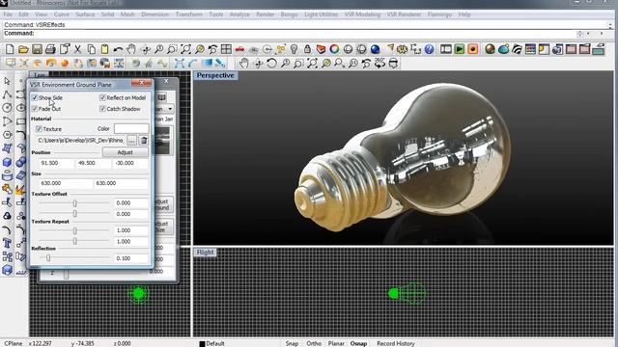Toggle the Texture checkbox
This screenshot has width=618, height=347.
(39, 128)
